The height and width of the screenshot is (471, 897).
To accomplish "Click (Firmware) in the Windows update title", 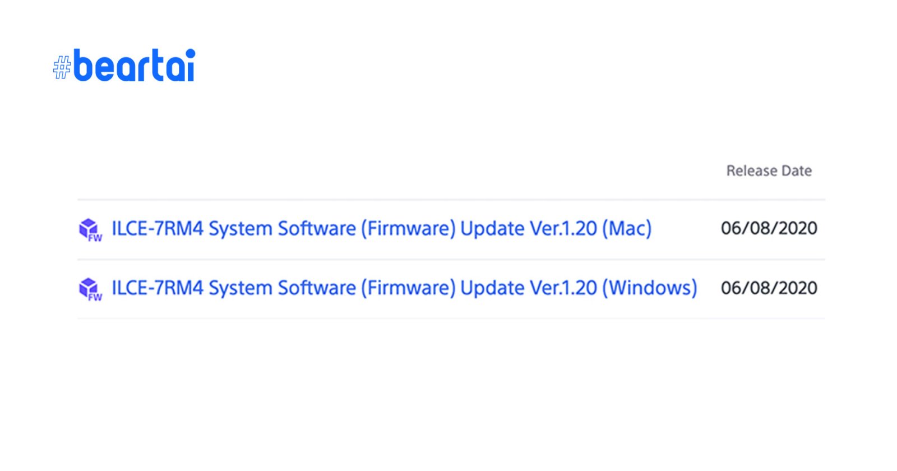I will (408, 288).
